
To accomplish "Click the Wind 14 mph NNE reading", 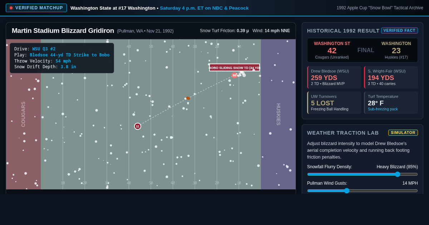I will click(271, 31).
